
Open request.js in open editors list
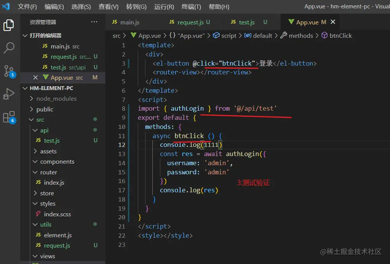click(x=63, y=57)
